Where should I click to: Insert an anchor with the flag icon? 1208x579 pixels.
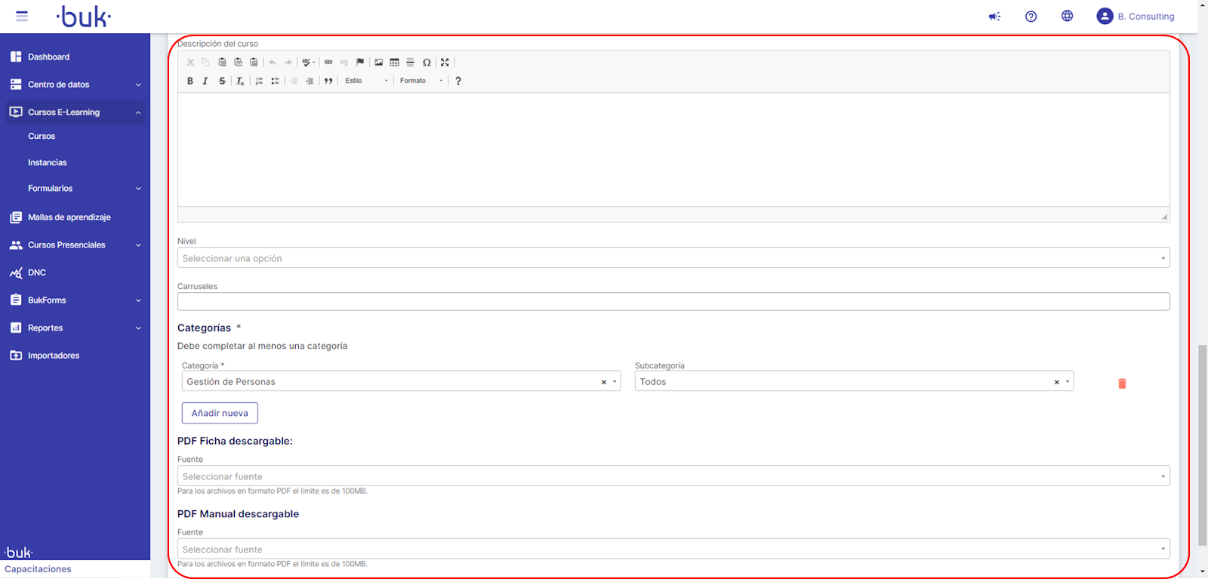click(360, 63)
